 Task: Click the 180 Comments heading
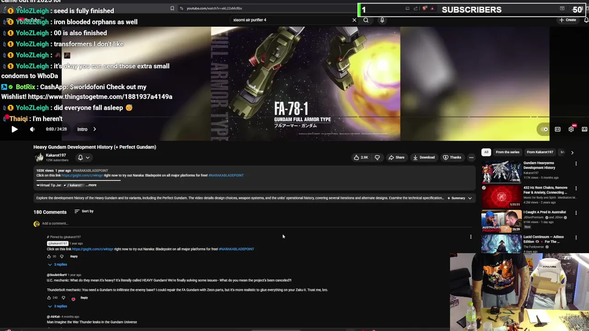point(50,212)
